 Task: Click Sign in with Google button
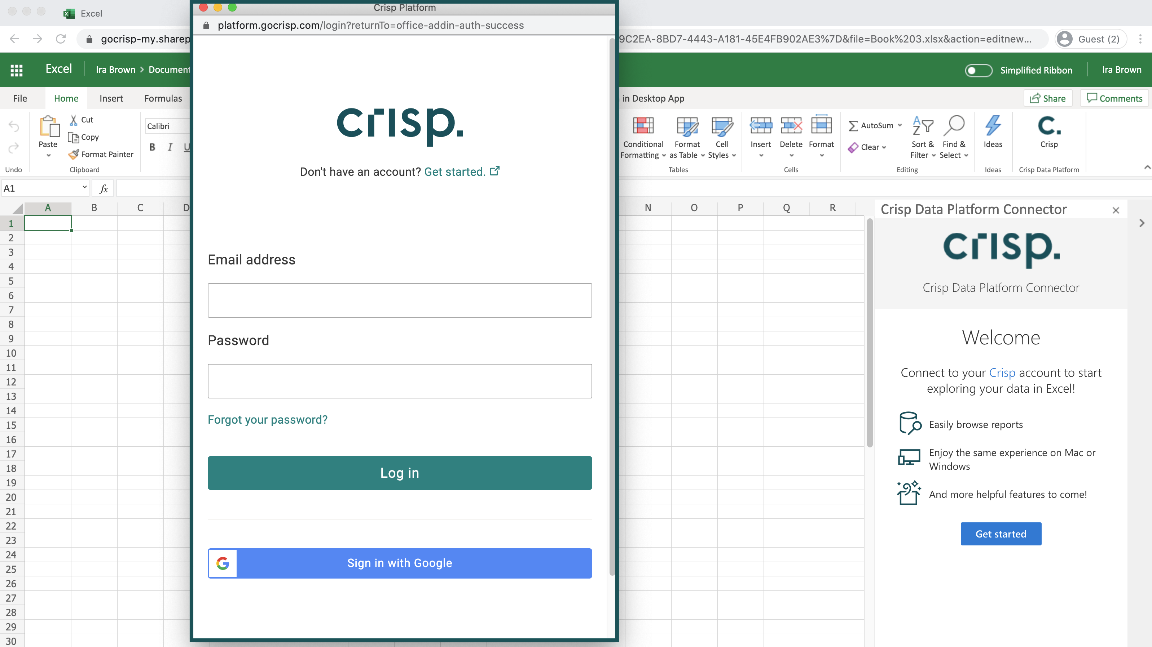pos(399,563)
